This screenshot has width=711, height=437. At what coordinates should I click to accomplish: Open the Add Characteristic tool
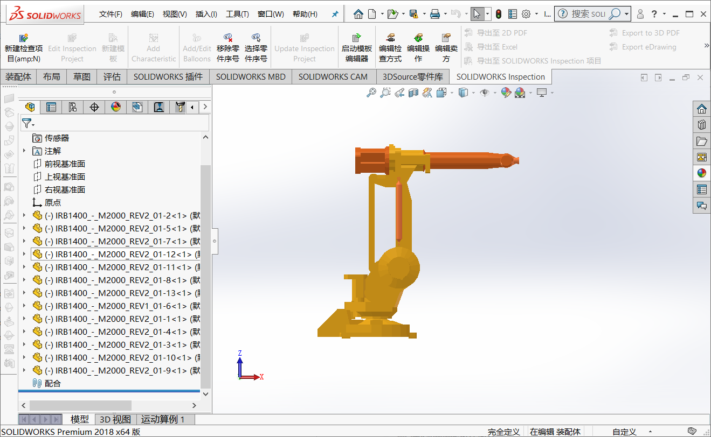coord(153,47)
